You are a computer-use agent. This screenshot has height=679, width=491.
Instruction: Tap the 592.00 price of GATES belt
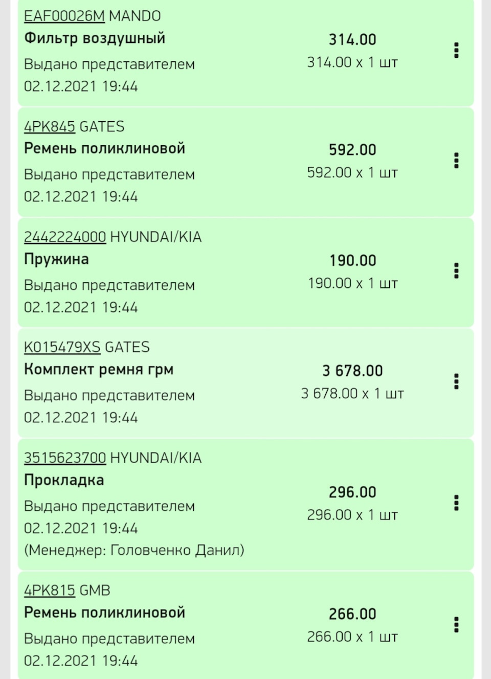(352, 150)
